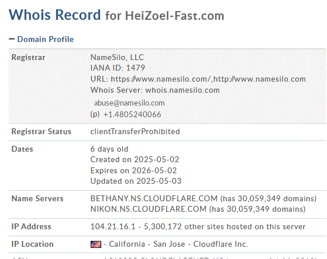The width and height of the screenshot is (327, 259).
Task: Click the IANA ID 1479 text
Action: pos(118,68)
